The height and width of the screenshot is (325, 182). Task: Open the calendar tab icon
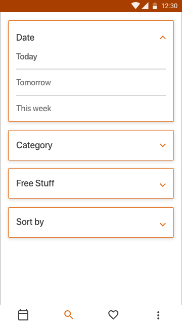(23, 315)
